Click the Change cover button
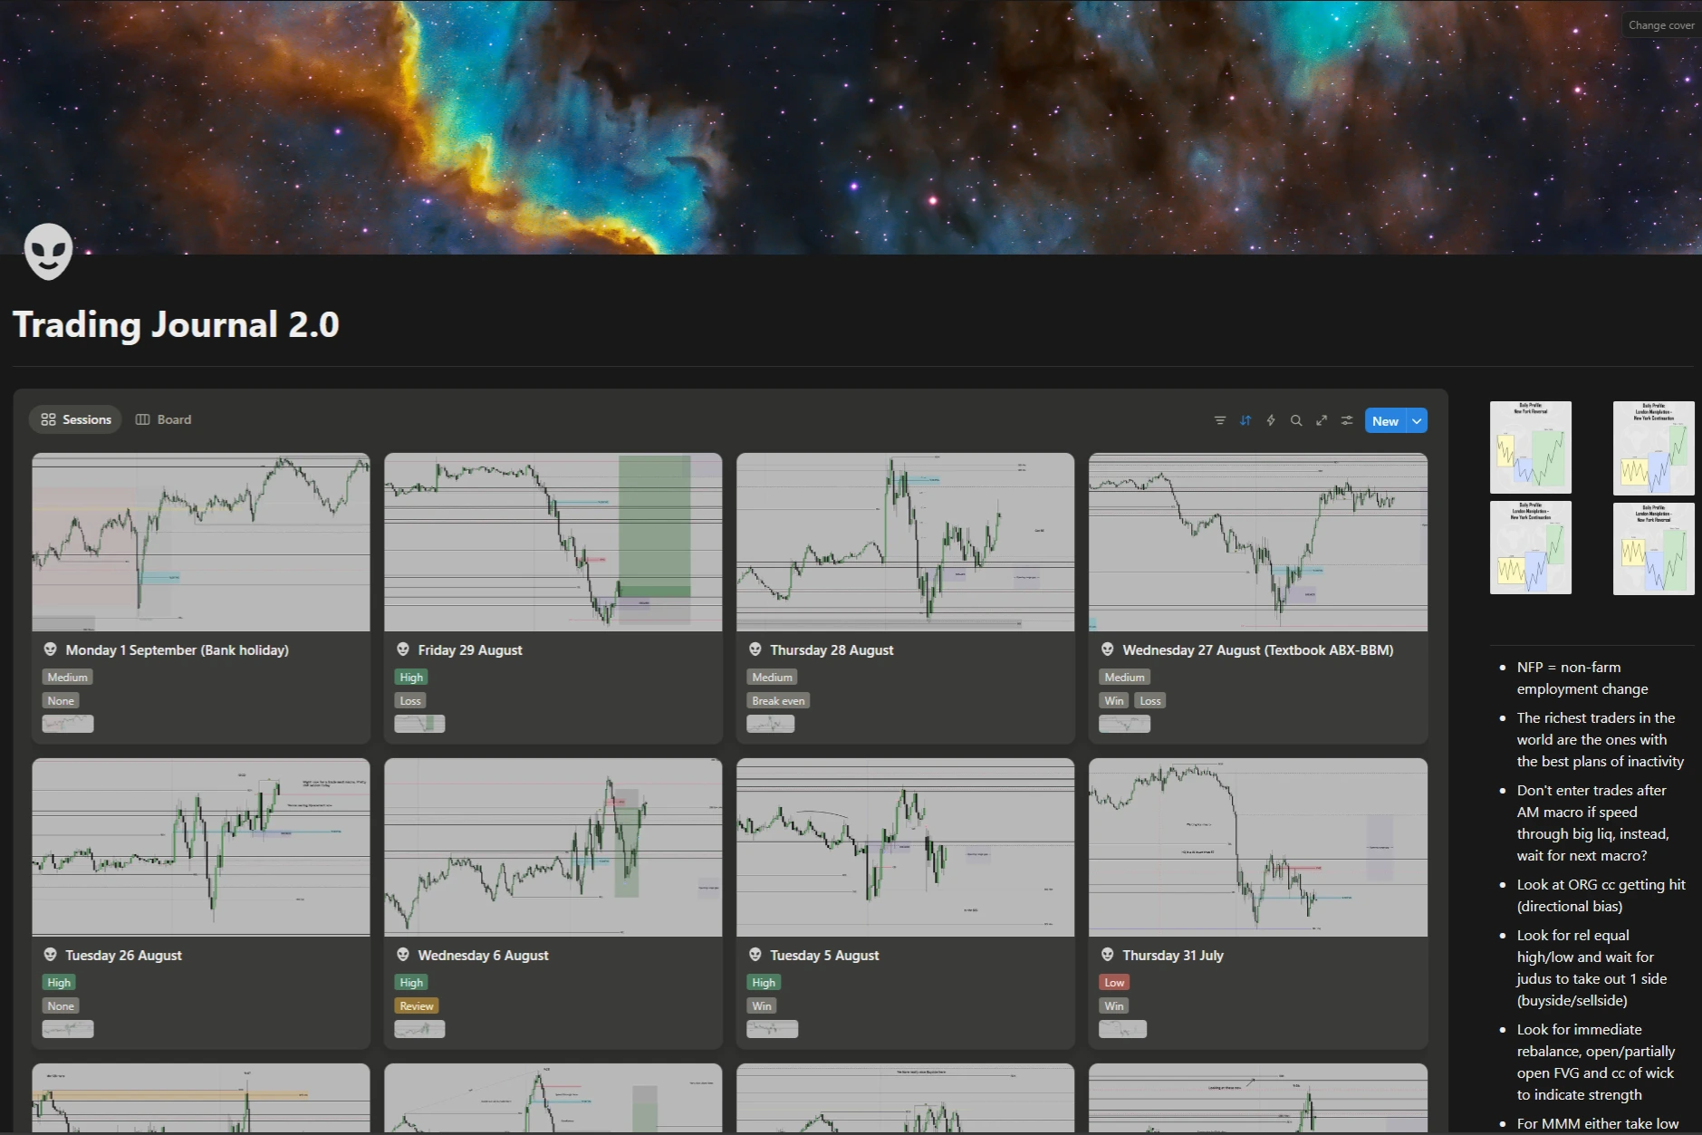Viewport: 1702px width, 1135px height. 1660,25
